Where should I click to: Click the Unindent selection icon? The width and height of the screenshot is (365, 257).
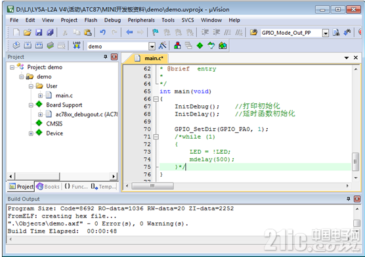(x=217, y=32)
